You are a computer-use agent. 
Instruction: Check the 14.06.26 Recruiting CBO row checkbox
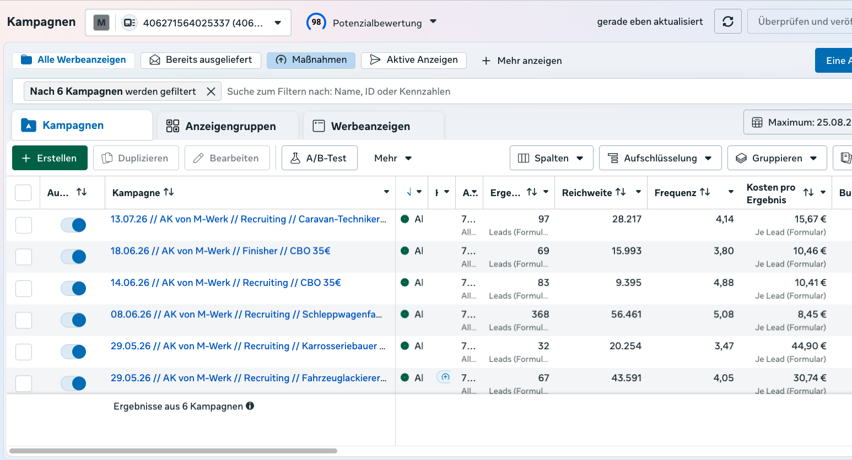24,288
